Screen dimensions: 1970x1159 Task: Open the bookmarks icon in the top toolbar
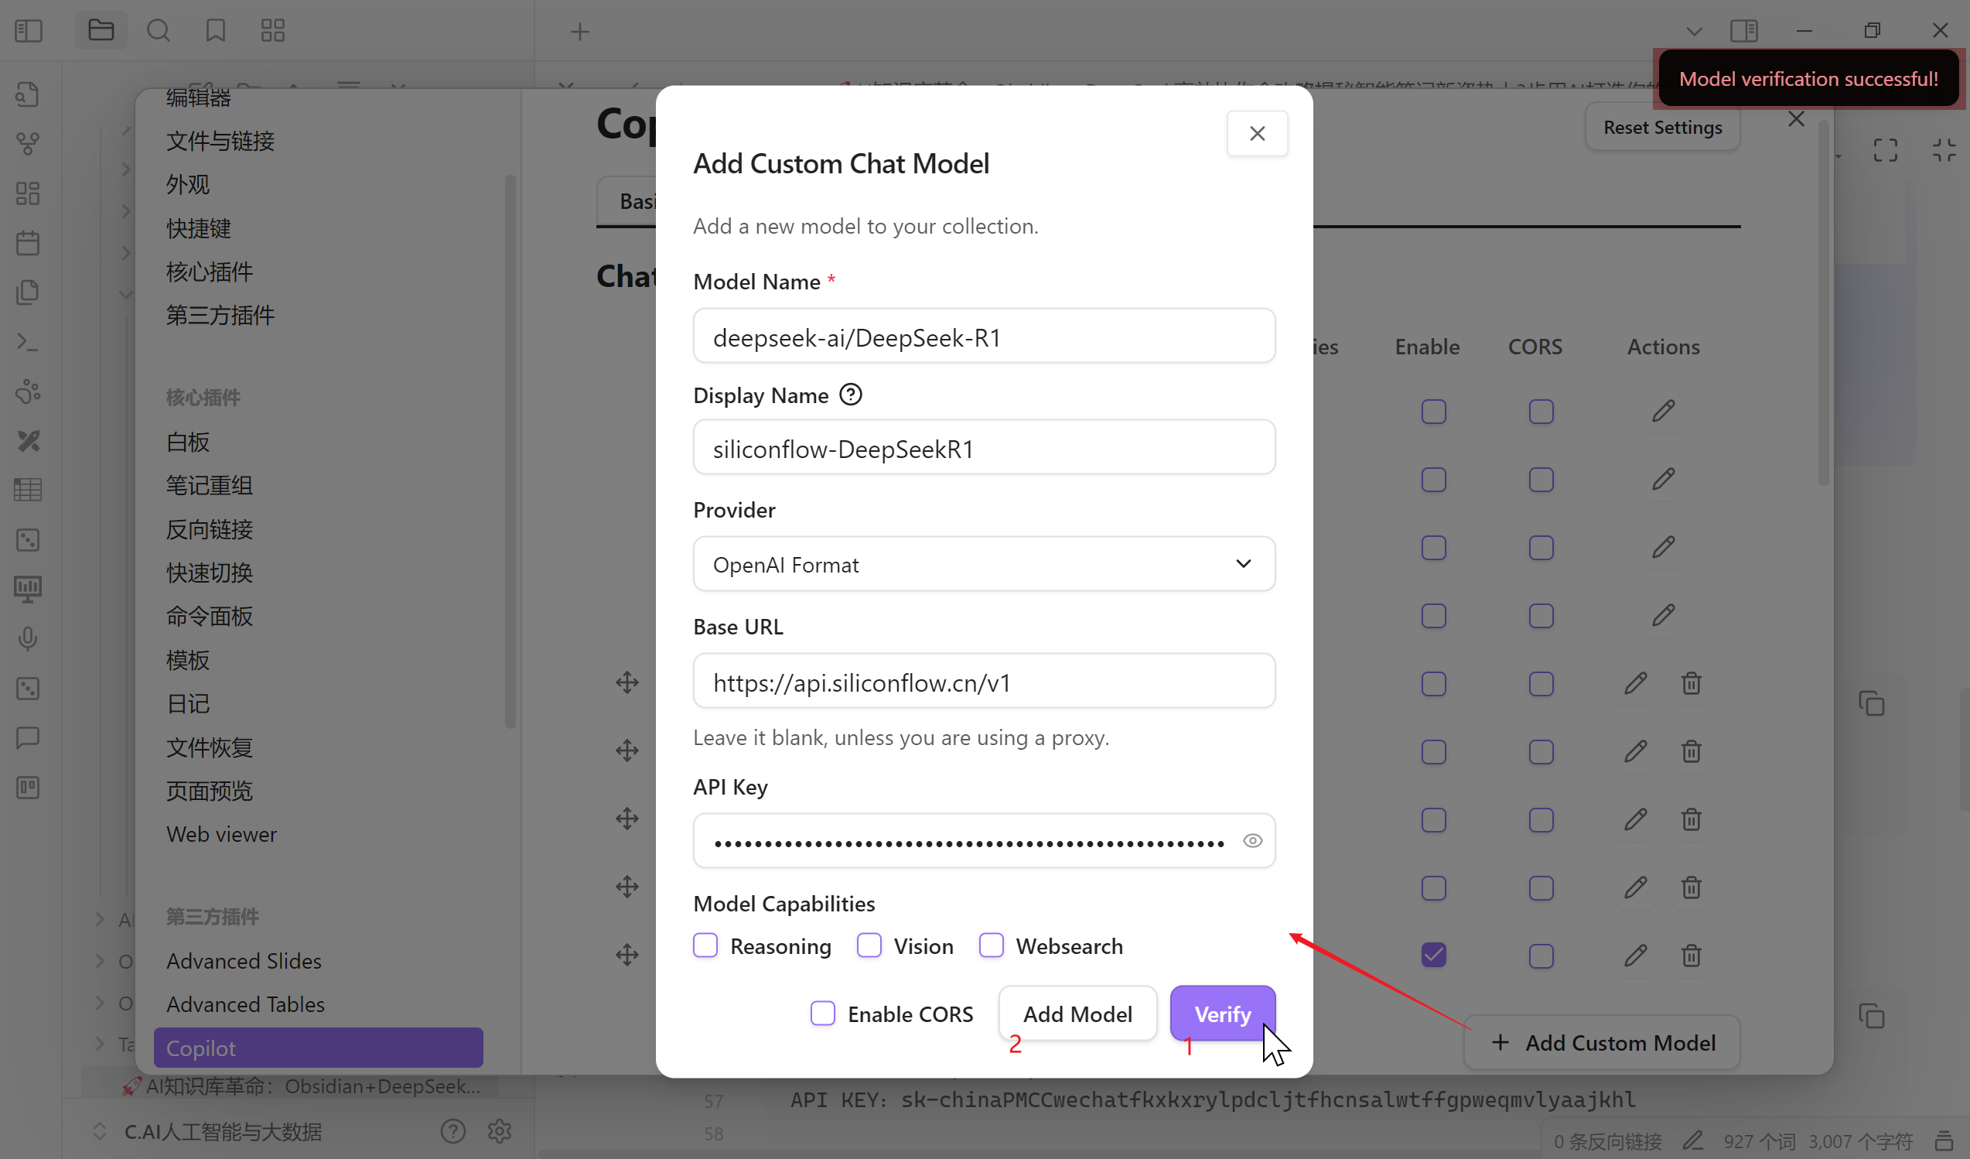tap(215, 31)
